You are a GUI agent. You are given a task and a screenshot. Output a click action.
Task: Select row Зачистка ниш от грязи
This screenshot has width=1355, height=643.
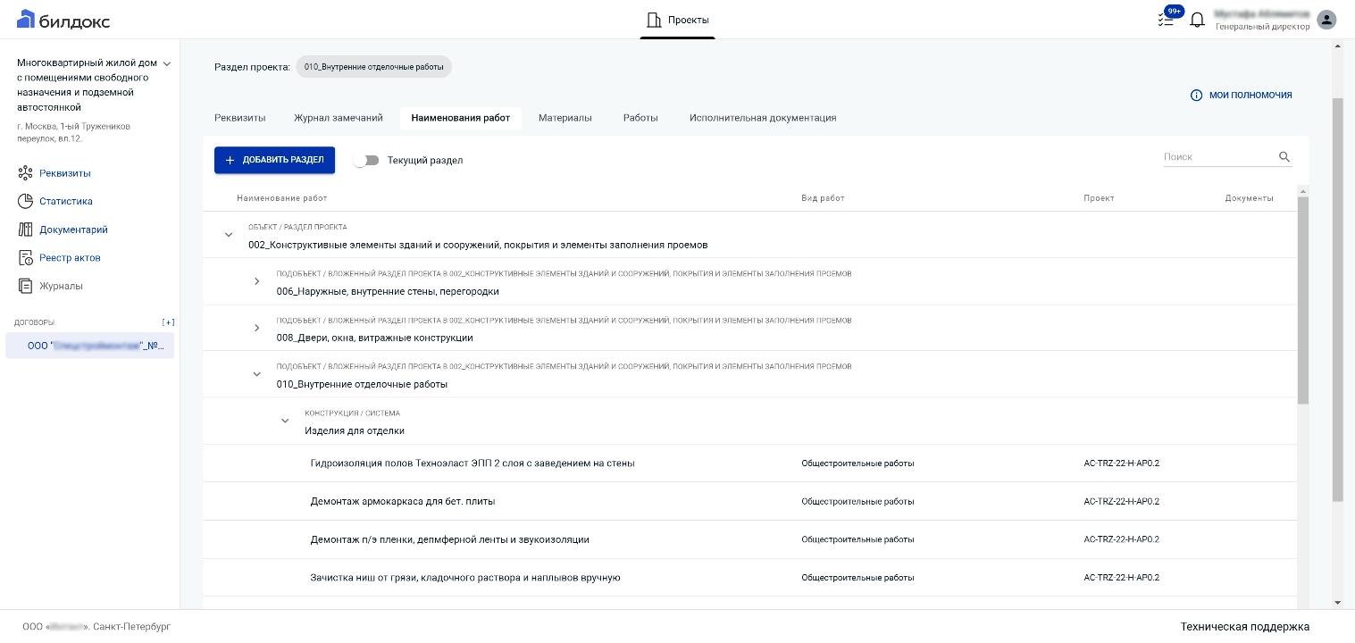point(749,578)
